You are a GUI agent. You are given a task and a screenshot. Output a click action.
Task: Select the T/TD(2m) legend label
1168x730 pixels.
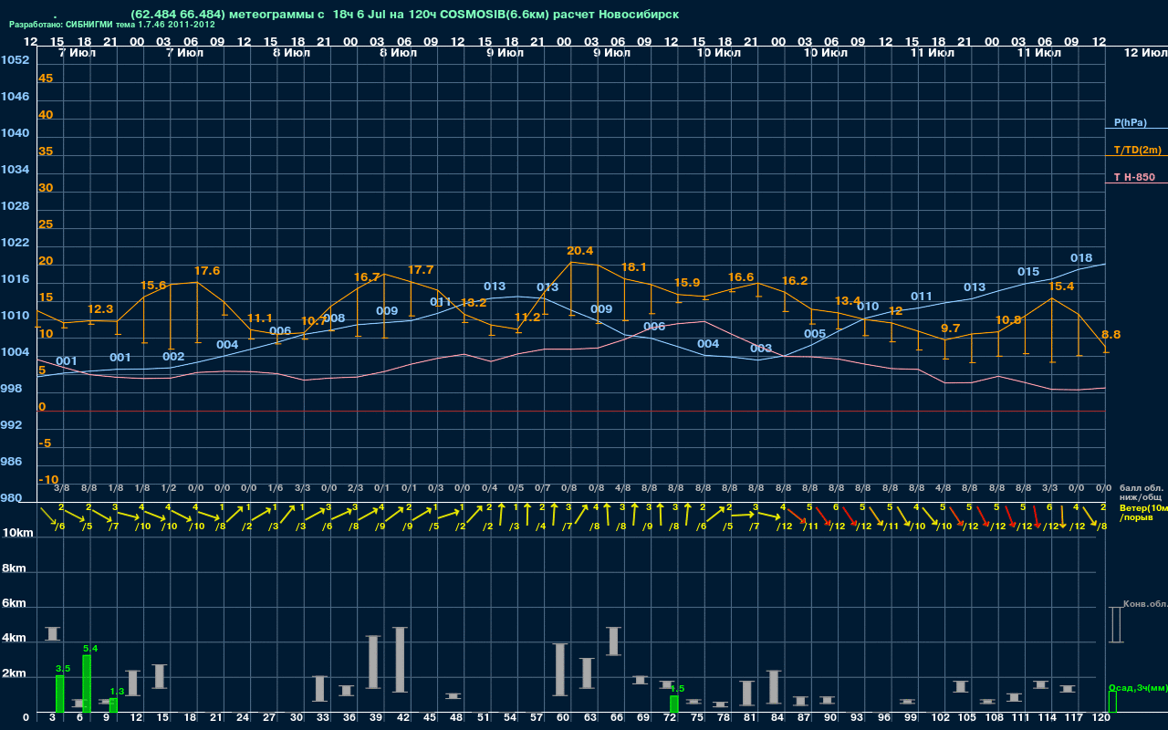[x=1138, y=150]
